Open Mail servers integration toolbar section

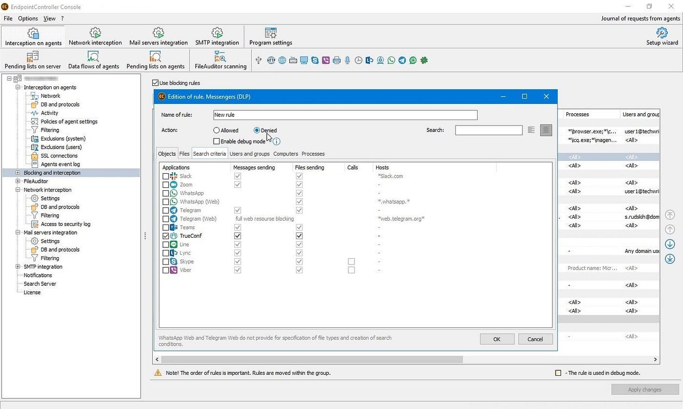point(159,37)
